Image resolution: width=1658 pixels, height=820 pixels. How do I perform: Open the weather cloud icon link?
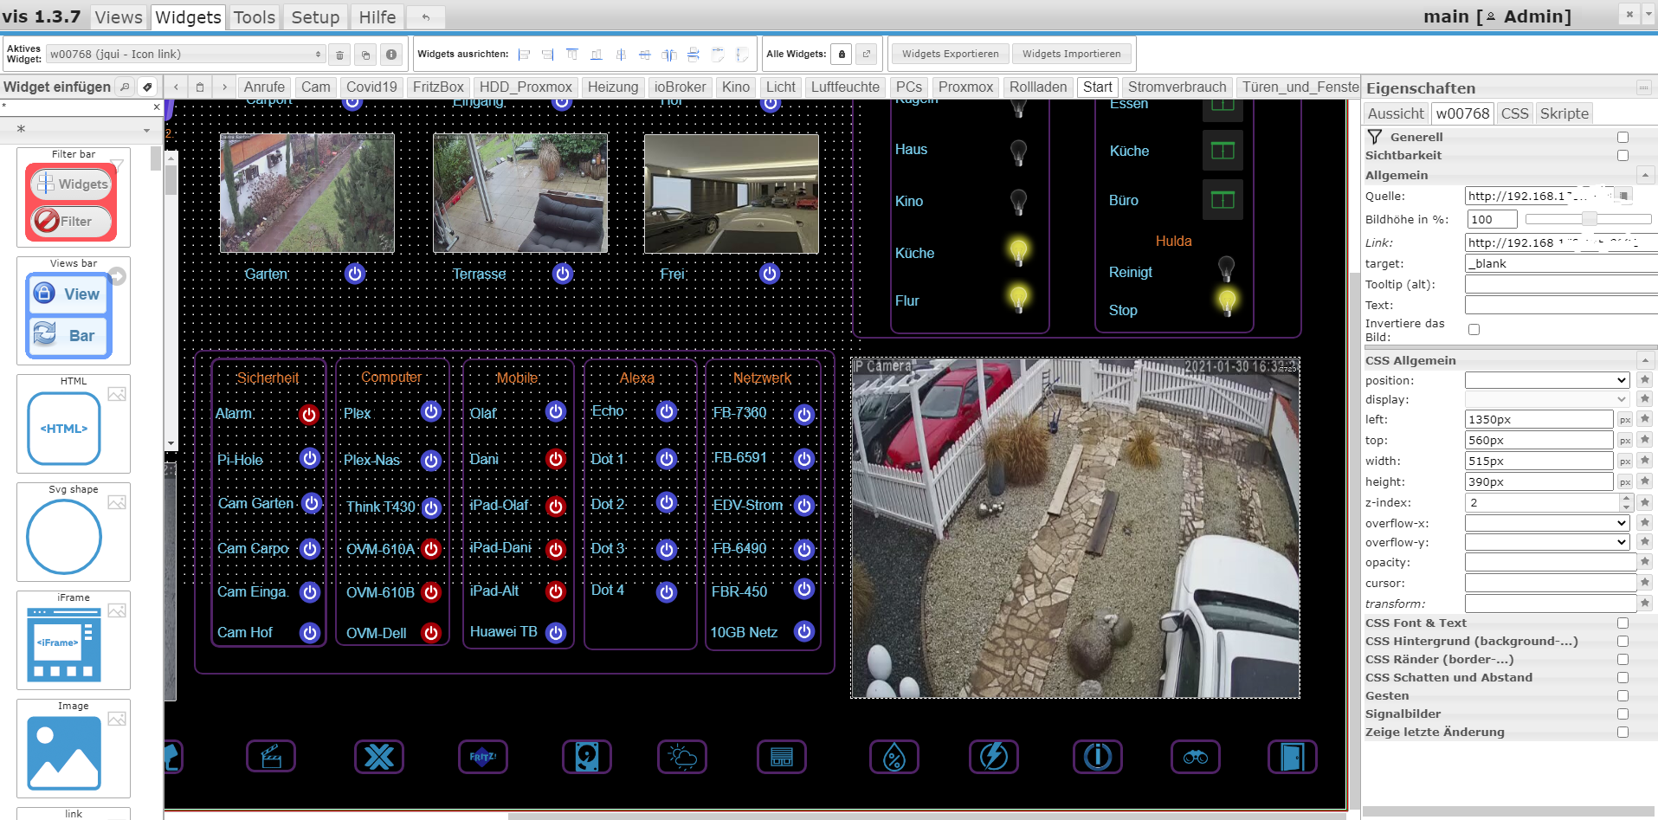(682, 757)
